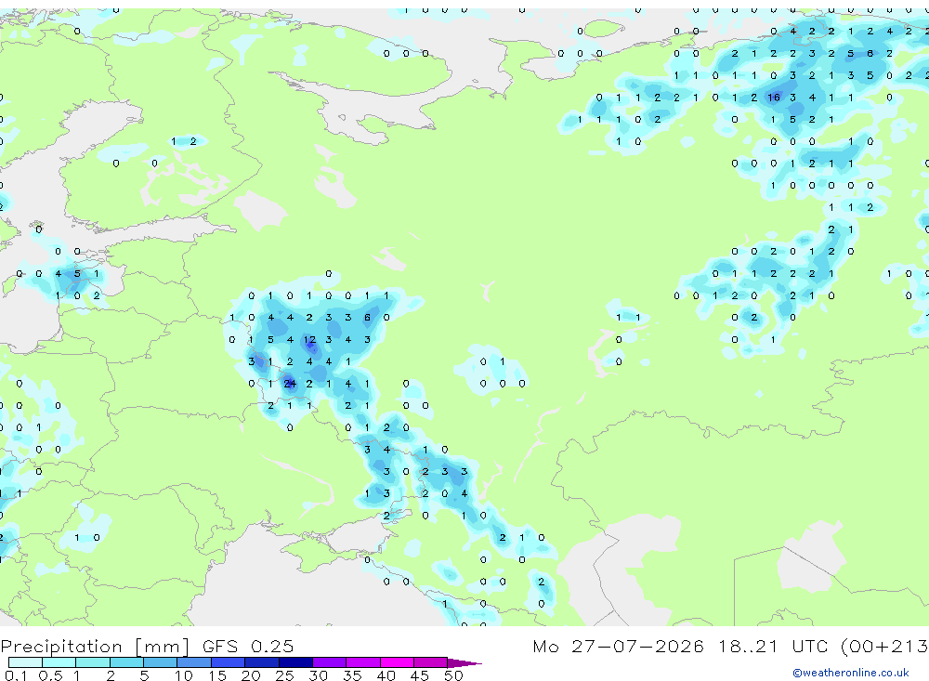
Task: Click the legend swatch between 2 and 5
Action: click(126, 662)
